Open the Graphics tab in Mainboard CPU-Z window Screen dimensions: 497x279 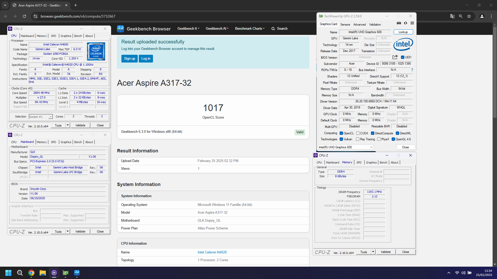point(66,142)
